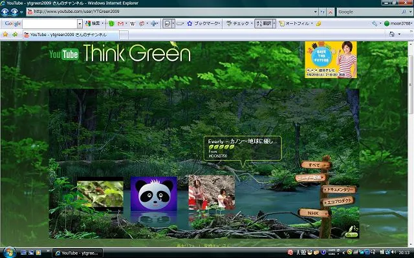
Task: Click the IE search magnifier icon
Action: [x=404, y=12]
